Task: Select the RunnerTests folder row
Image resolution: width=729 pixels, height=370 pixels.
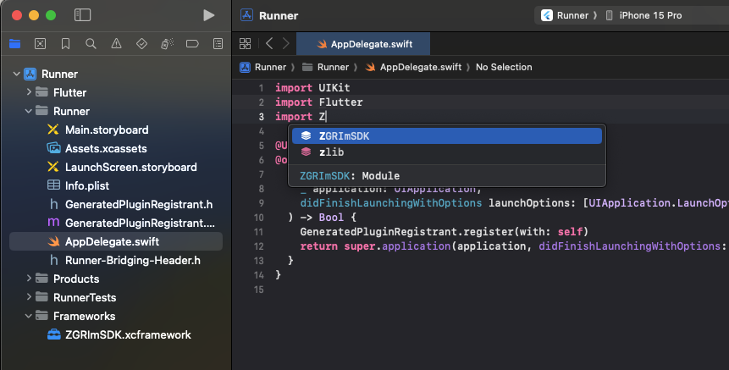Action: 116,297
